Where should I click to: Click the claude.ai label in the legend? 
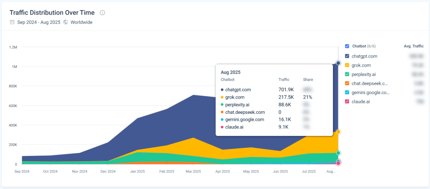[x=360, y=102]
